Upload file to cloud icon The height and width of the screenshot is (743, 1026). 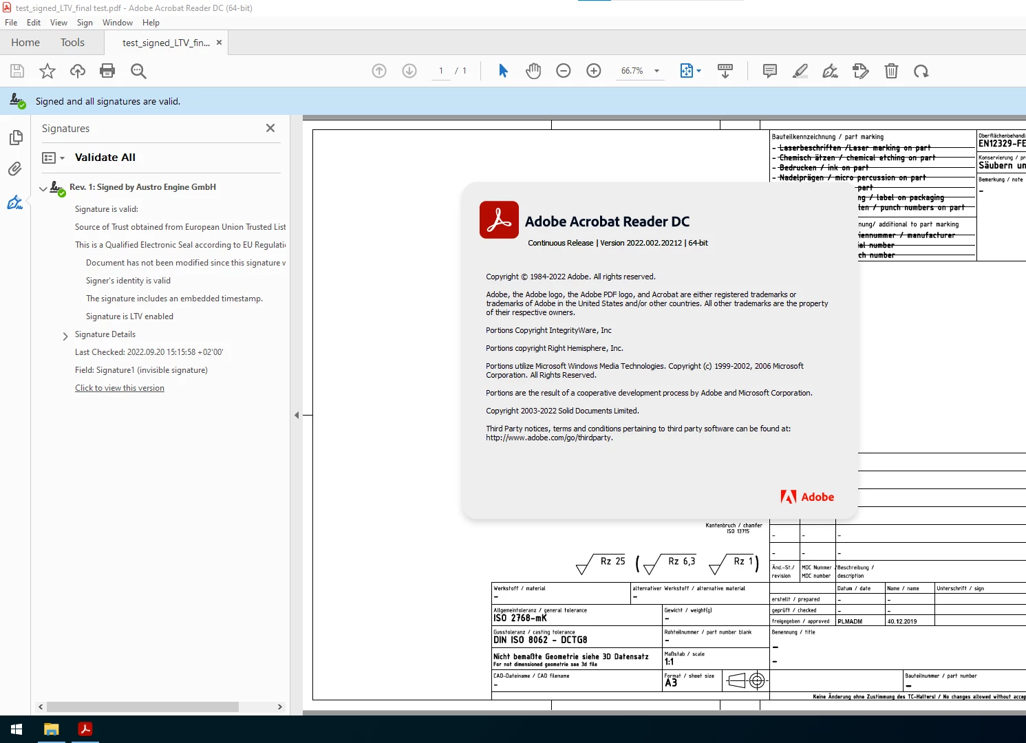coord(78,71)
